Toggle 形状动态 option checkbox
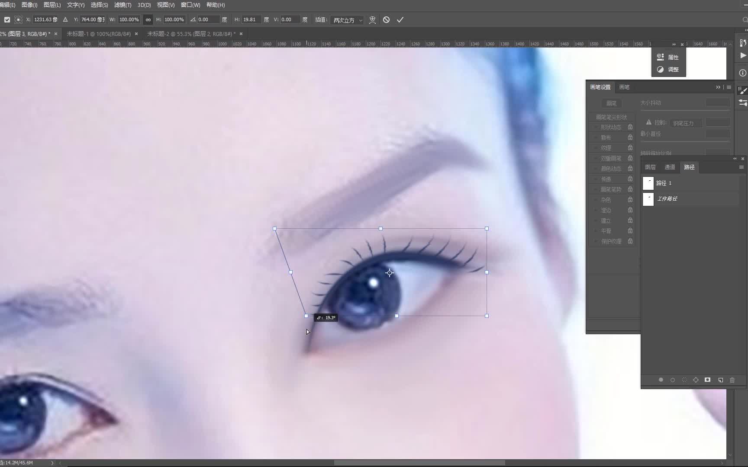The width and height of the screenshot is (748, 467). [x=595, y=127]
